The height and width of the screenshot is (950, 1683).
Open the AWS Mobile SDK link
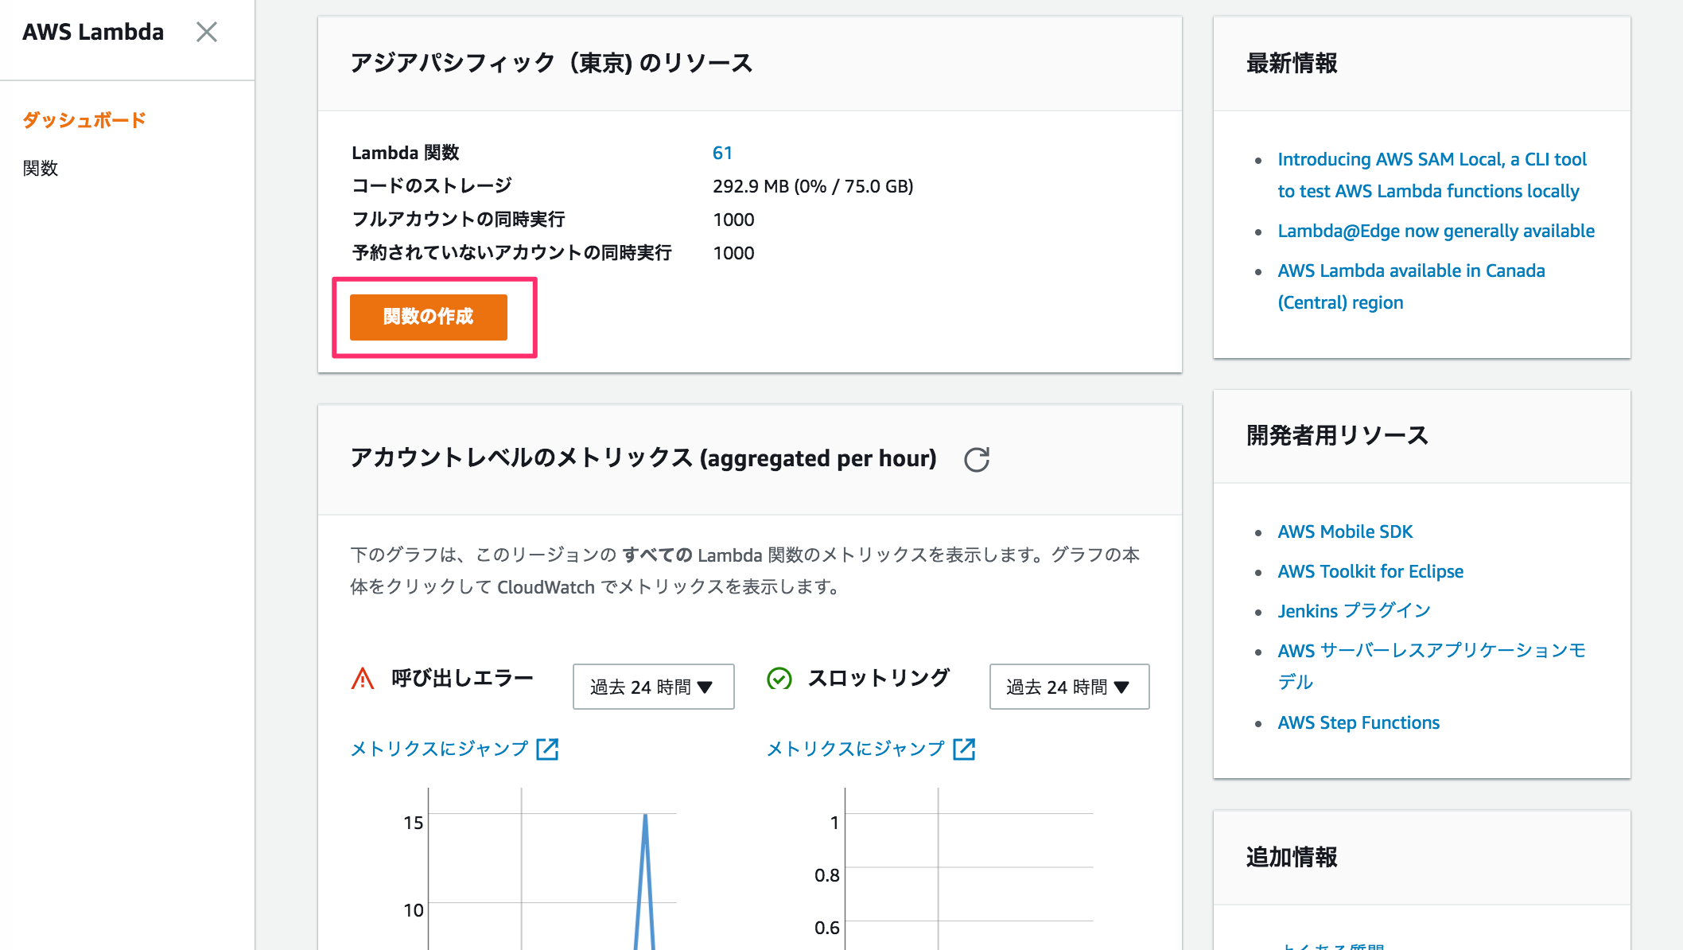pos(1345,531)
